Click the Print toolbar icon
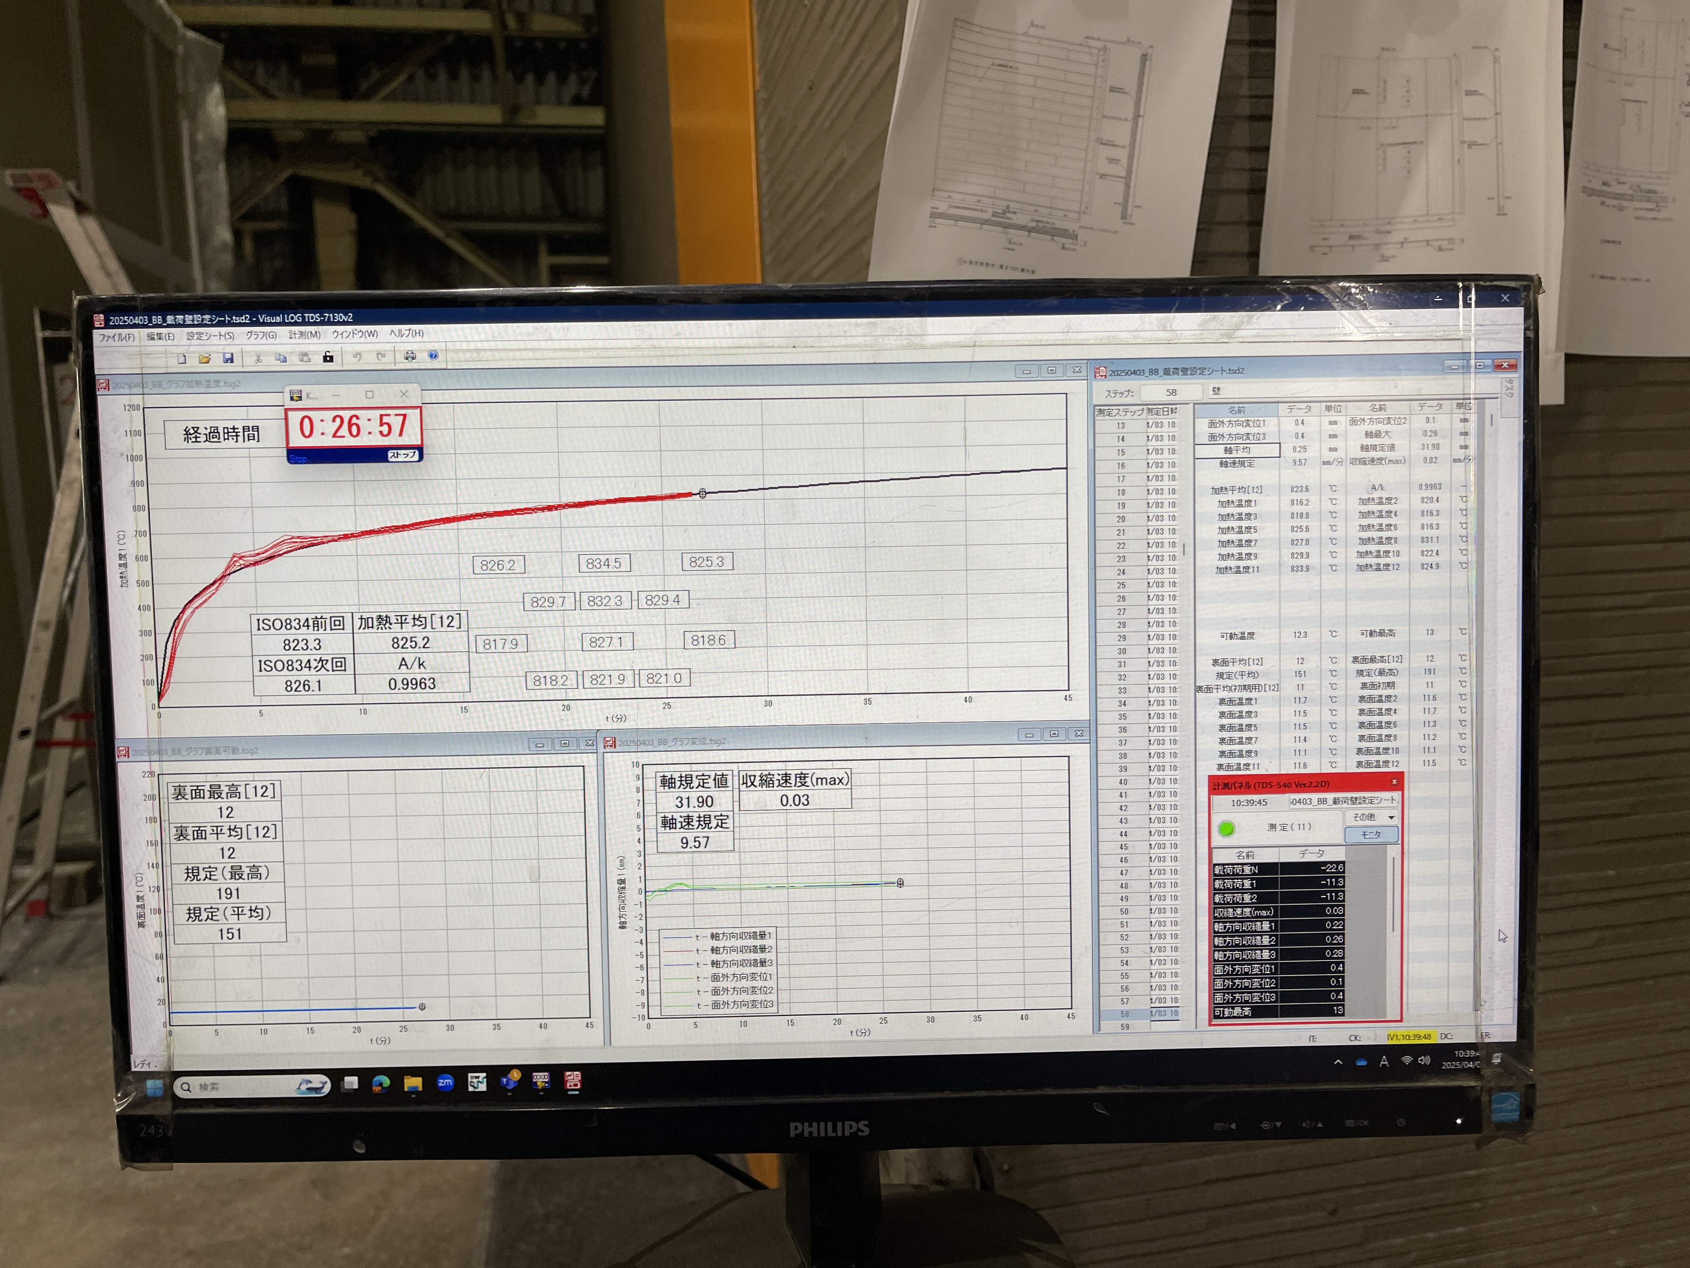The width and height of the screenshot is (1690, 1268). point(410,356)
